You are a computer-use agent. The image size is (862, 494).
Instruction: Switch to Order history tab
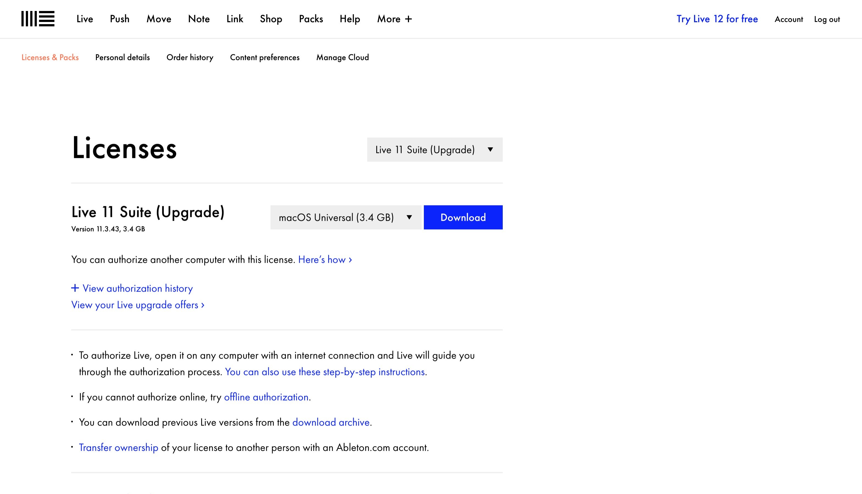pyautogui.click(x=189, y=57)
